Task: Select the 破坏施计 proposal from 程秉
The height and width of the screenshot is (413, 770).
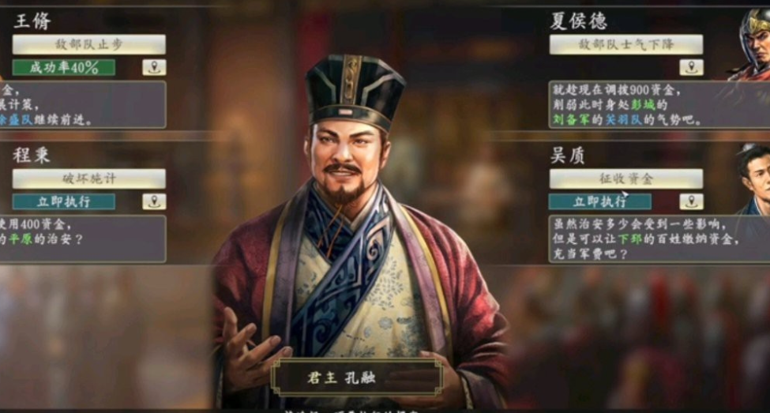Action: [x=89, y=178]
